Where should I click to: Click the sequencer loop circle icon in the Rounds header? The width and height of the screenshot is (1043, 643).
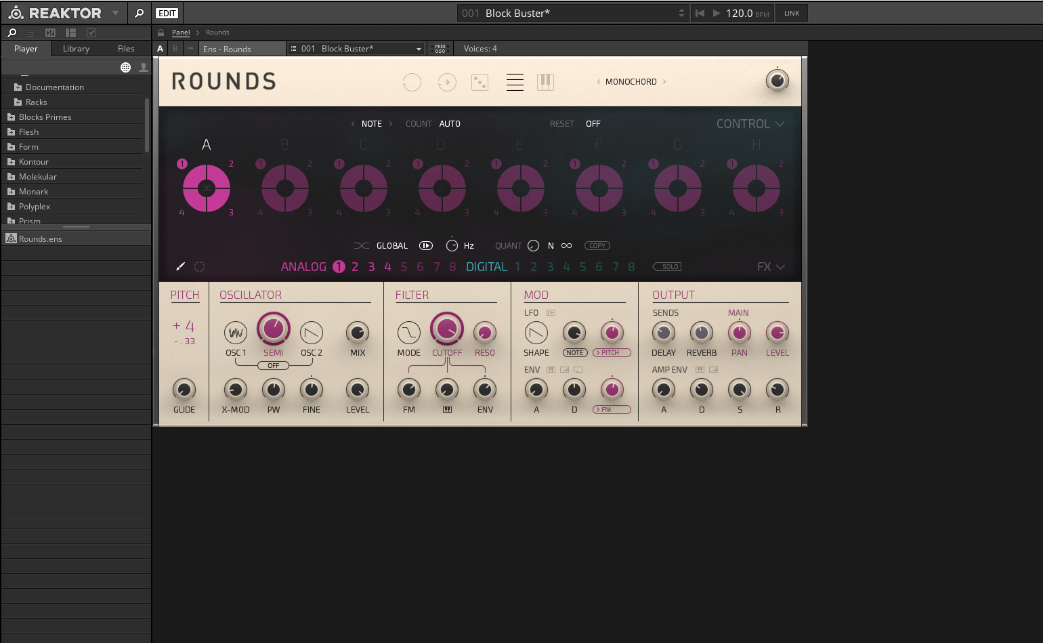(412, 82)
